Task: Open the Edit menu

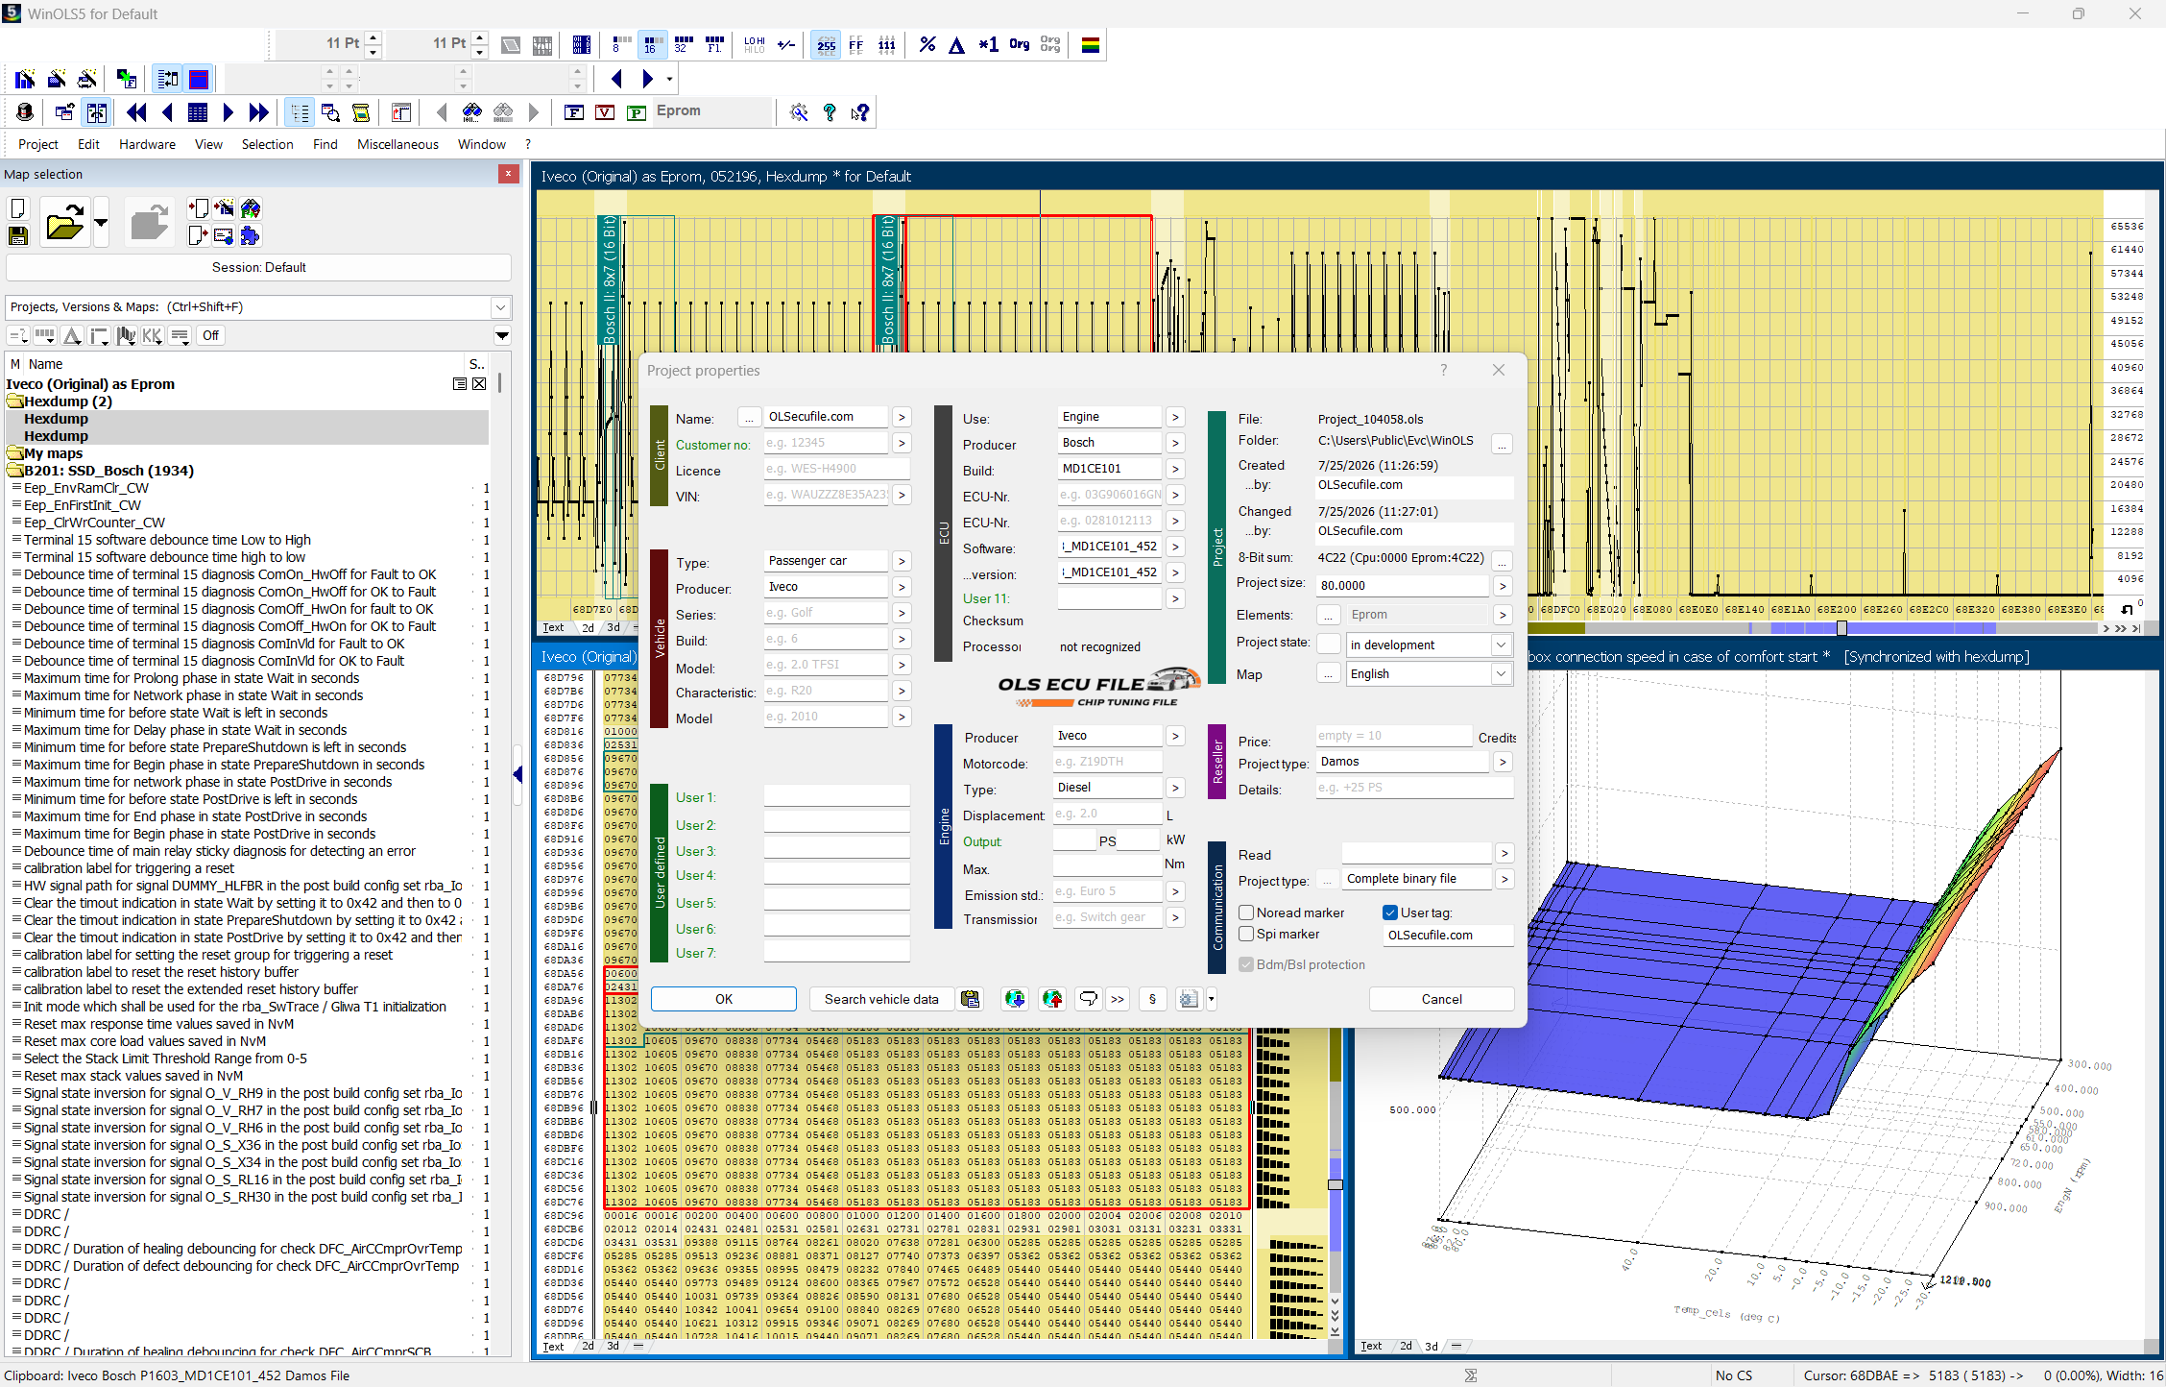Action: pyautogui.click(x=88, y=144)
